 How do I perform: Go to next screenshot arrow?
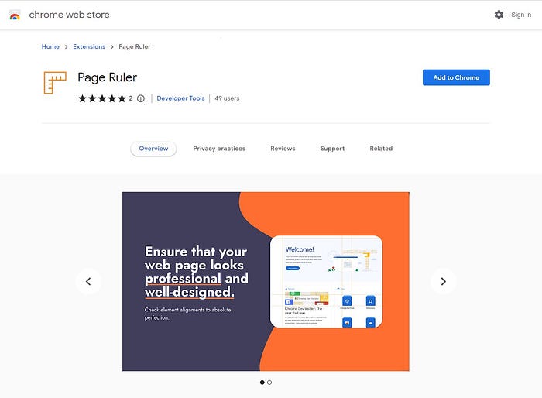click(443, 282)
